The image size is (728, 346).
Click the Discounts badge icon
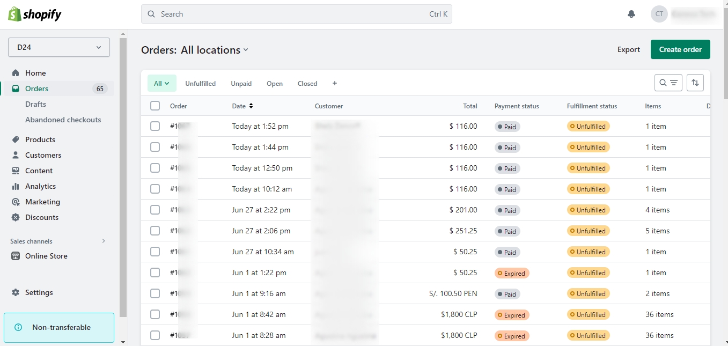[16, 217]
